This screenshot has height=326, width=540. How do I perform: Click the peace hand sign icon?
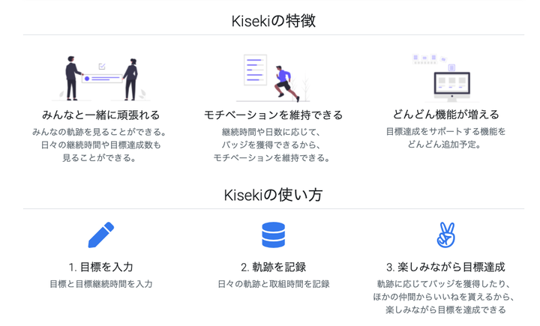pyautogui.click(x=445, y=235)
